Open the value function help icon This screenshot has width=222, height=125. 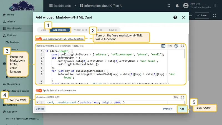176,46
